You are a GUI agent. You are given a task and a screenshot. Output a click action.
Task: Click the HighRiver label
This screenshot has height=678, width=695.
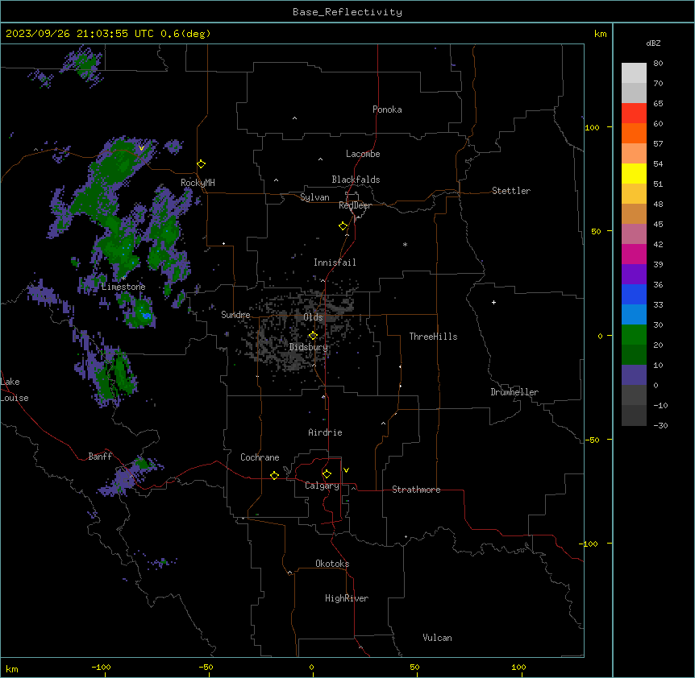pos(347,598)
